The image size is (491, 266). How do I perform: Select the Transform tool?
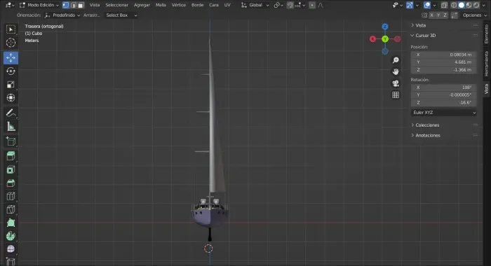tap(11, 98)
